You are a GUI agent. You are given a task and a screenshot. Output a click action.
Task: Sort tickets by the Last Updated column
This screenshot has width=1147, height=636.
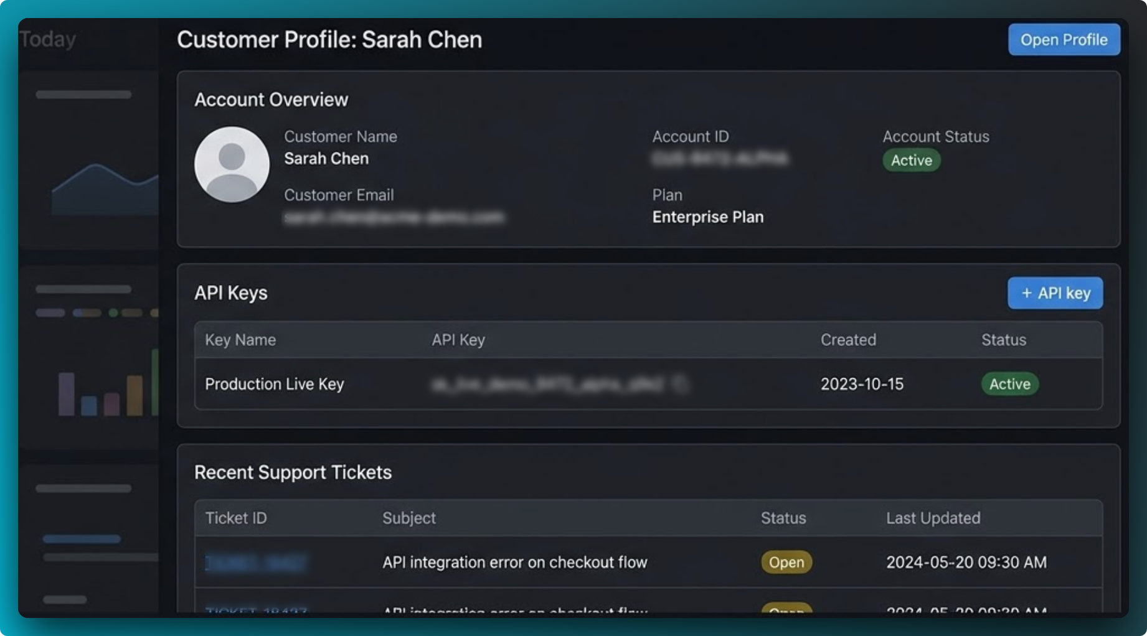pos(933,518)
